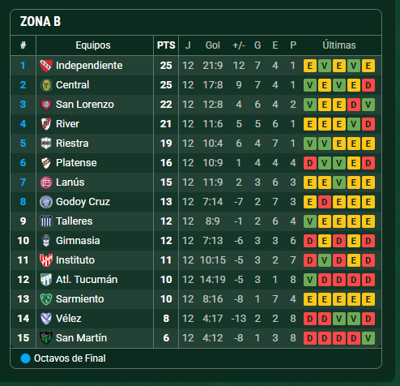
Task: Click the Sarmiento team name
Action: point(80,299)
